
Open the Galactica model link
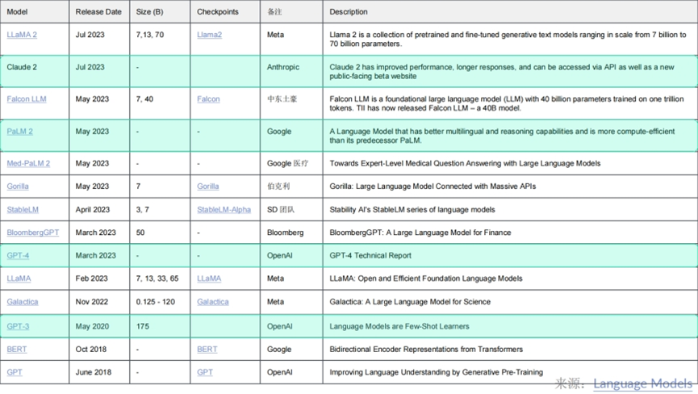pyautogui.click(x=23, y=302)
